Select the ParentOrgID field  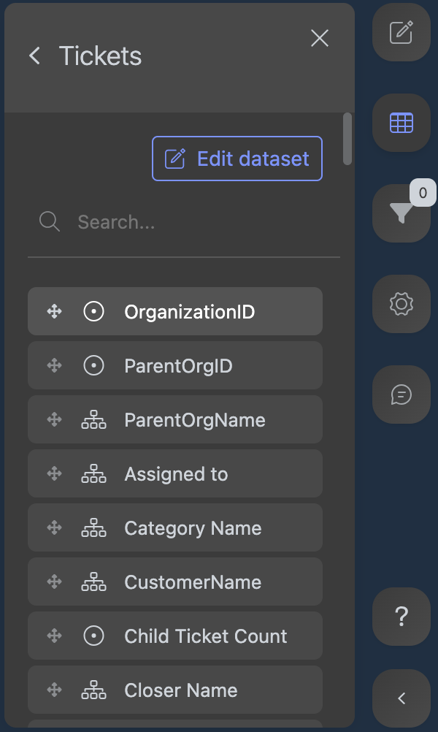[x=175, y=365]
